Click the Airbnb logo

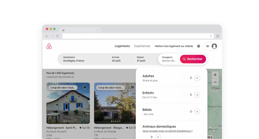coord(49,46)
